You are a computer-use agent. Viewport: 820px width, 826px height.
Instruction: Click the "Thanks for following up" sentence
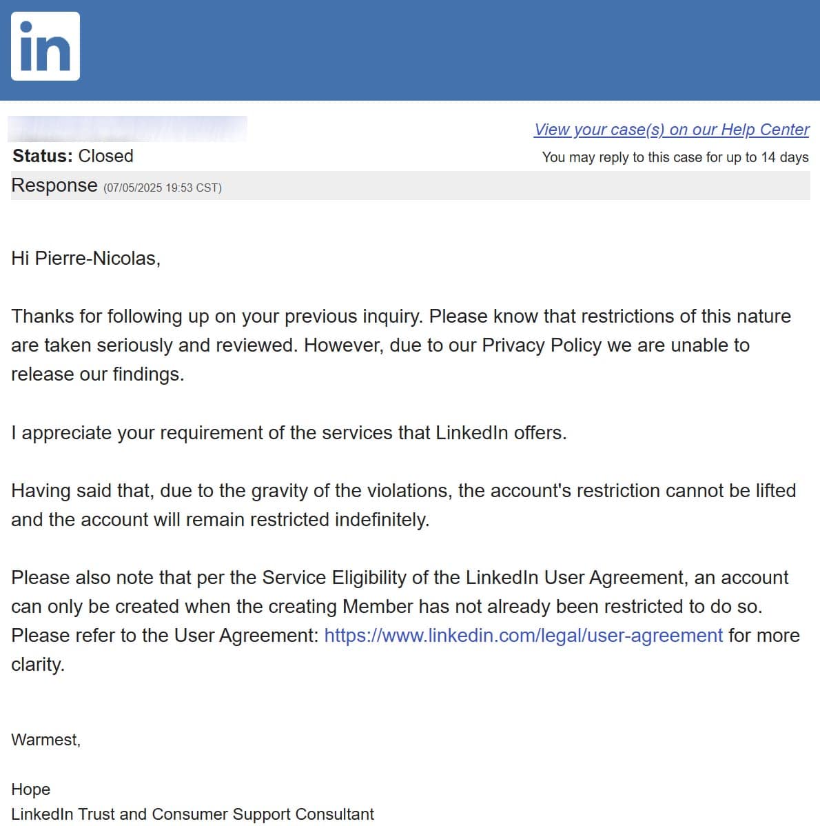tap(216, 316)
